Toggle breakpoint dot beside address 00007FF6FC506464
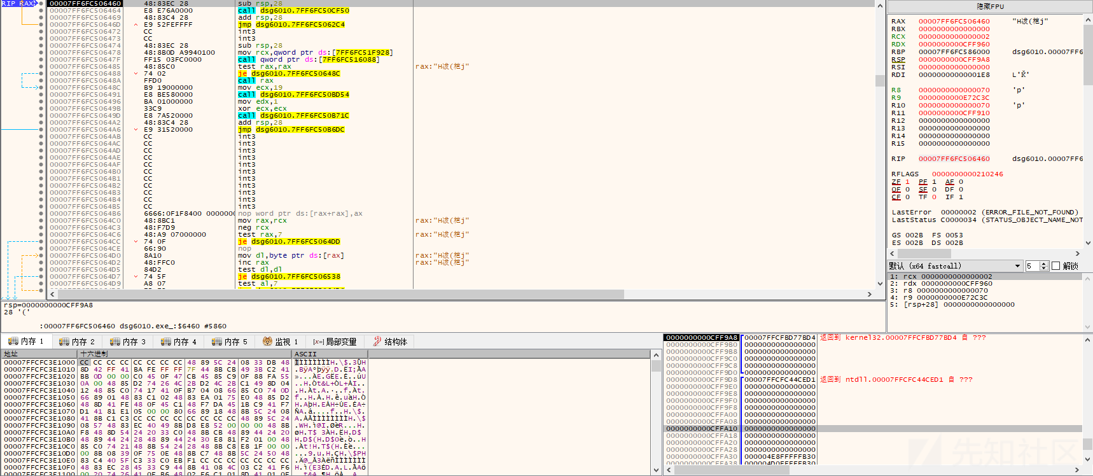This screenshot has height=476, width=1093. 41,11
